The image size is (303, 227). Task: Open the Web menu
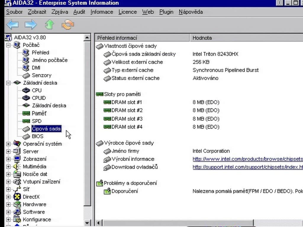[148, 12]
